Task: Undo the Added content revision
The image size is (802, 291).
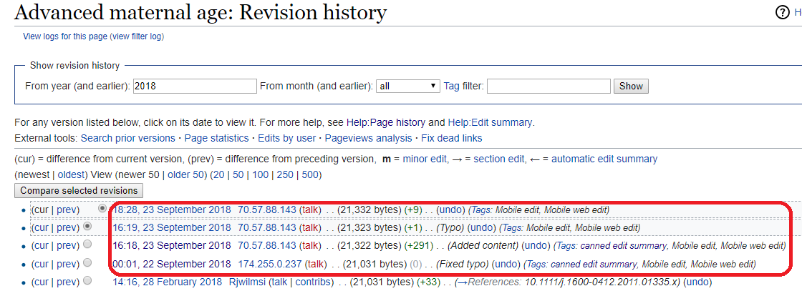Action: [536, 245]
